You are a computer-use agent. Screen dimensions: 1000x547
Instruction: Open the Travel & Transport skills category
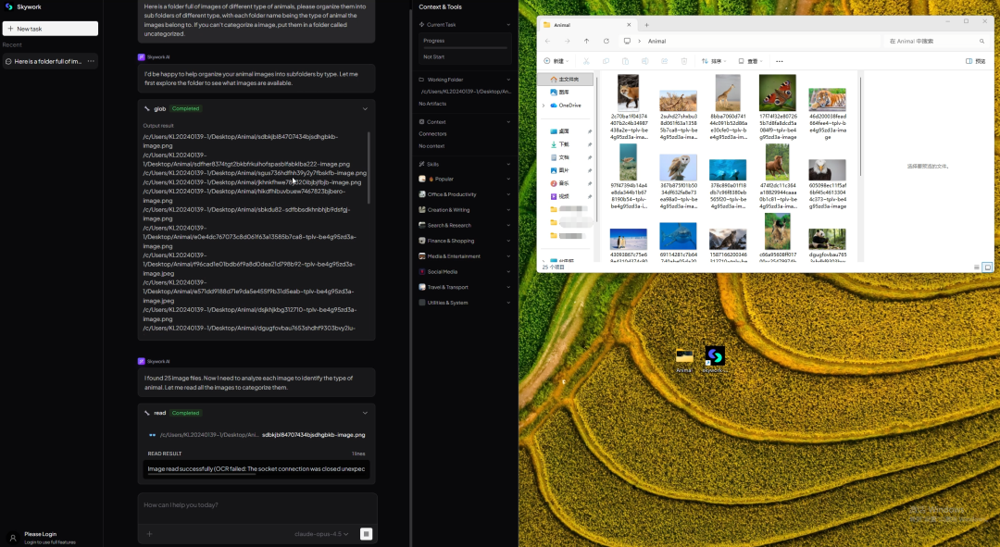click(465, 287)
